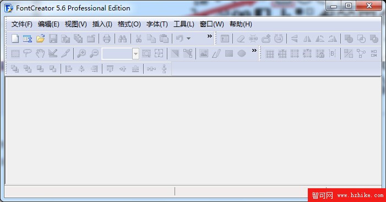The image size is (386, 202).
Task: Open the 工具(L) menu
Action: point(184,24)
